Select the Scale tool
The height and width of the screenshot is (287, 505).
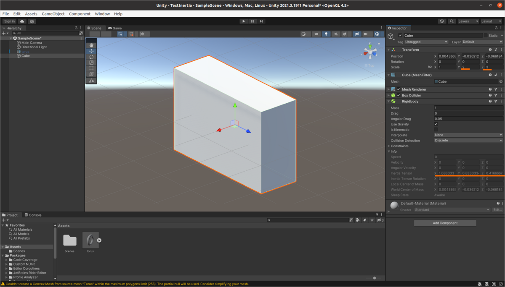pyautogui.click(x=91, y=63)
